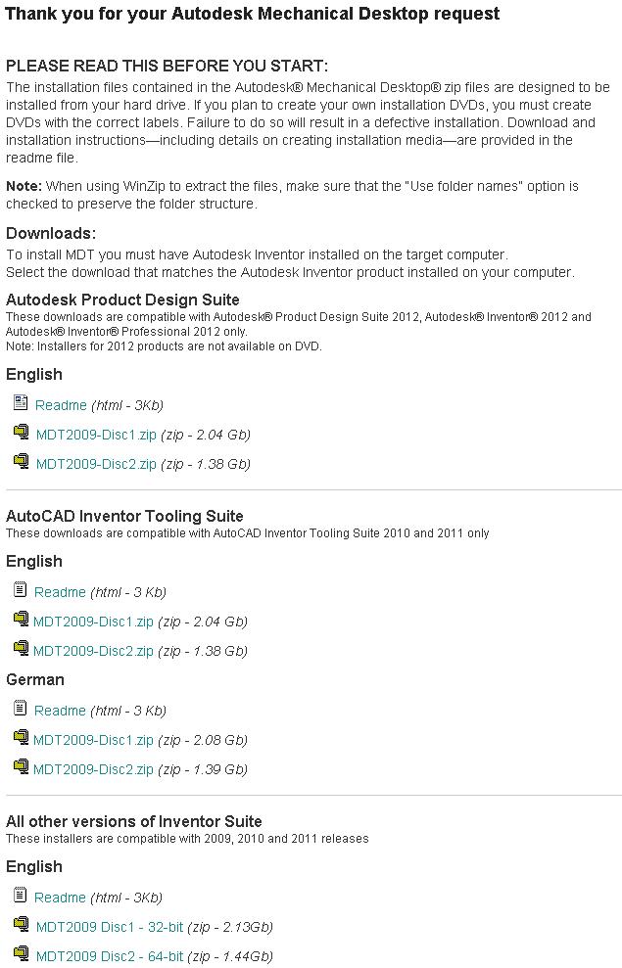622x968 pixels.
Task: Download the 2.04 Gb Product Design Suite MDT2009-Disc1.zip
Action: coord(96,435)
